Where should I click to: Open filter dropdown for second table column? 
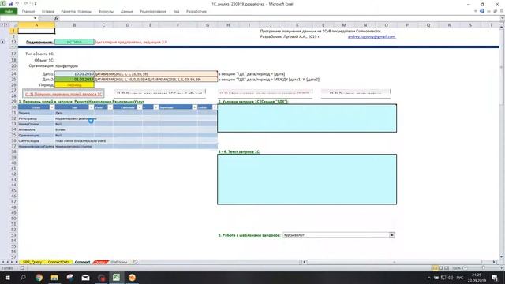(91, 107)
